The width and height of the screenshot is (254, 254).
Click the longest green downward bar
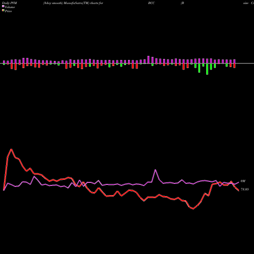207,69
